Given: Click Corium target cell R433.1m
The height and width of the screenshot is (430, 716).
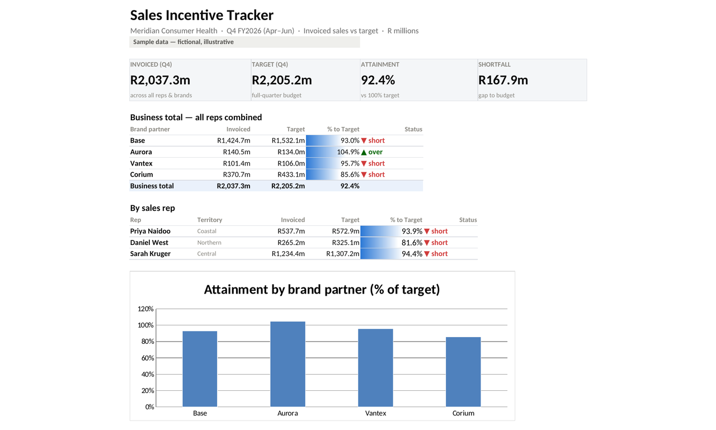Looking at the screenshot, I should pos(291,174).
